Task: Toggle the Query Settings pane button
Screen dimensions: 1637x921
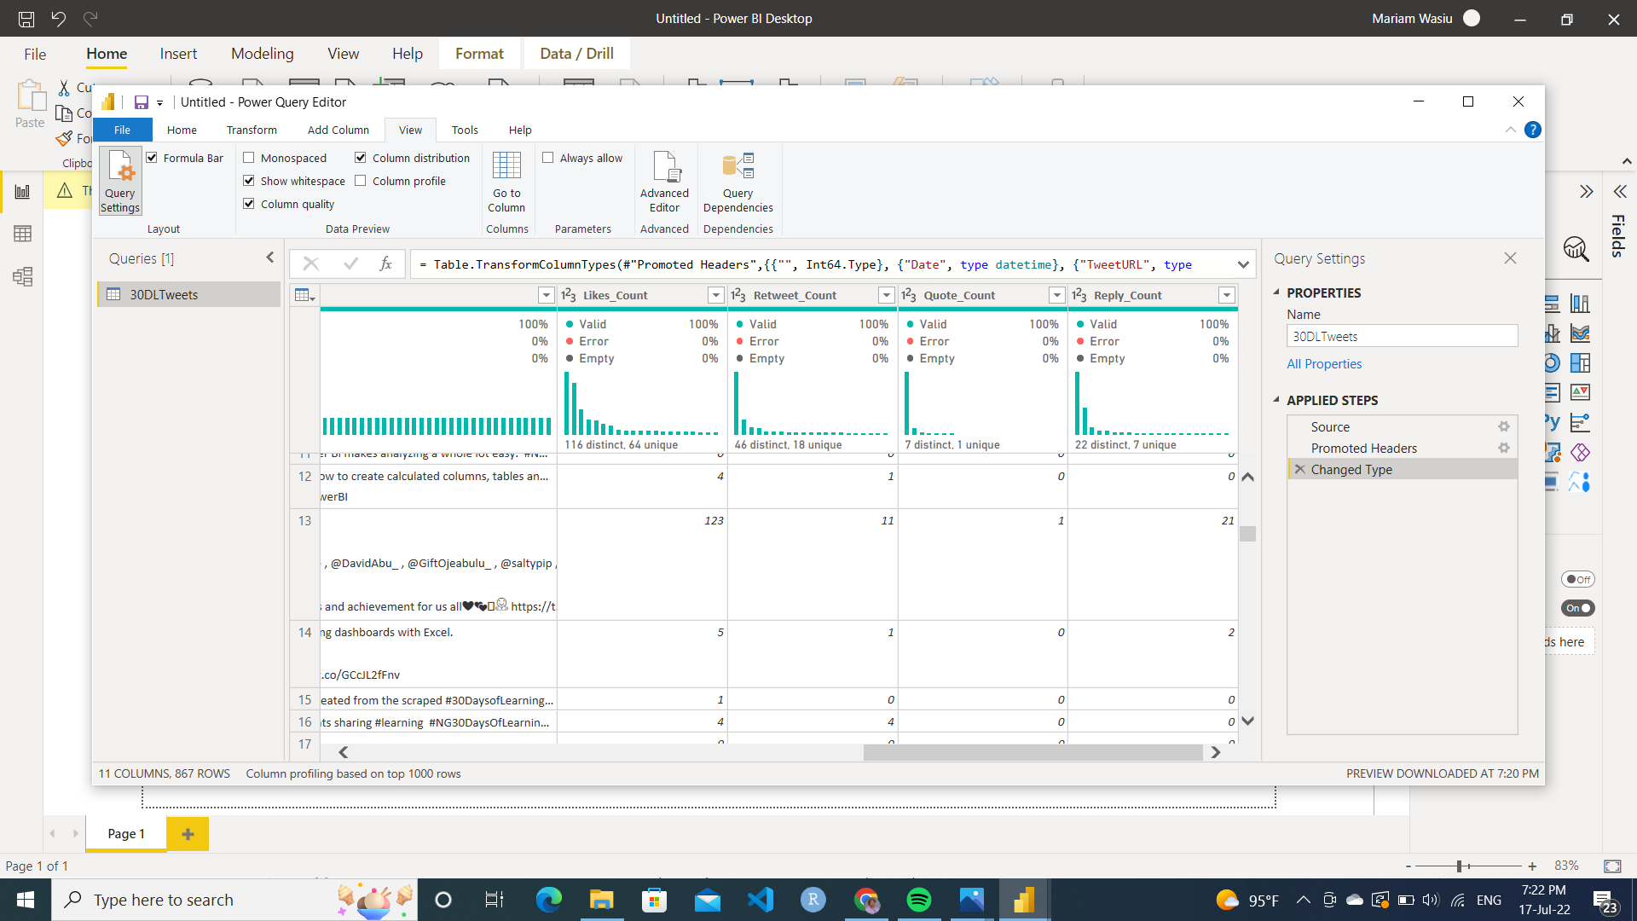Action: (120, 182)
